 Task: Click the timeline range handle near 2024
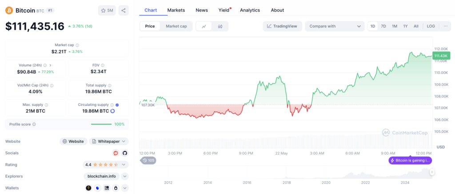coord(432,172)
